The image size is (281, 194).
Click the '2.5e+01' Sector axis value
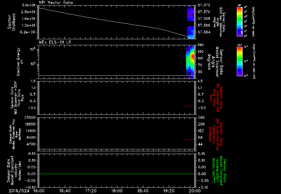pyautogui.click(x=29, y=12)
